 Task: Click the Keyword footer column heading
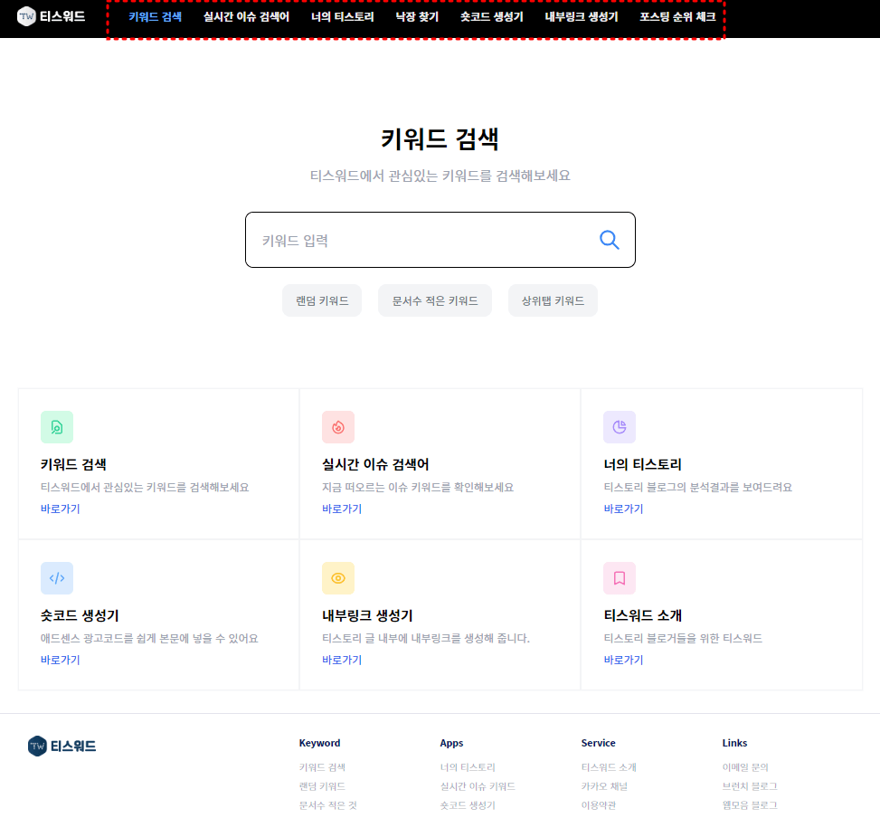point(320,743)
